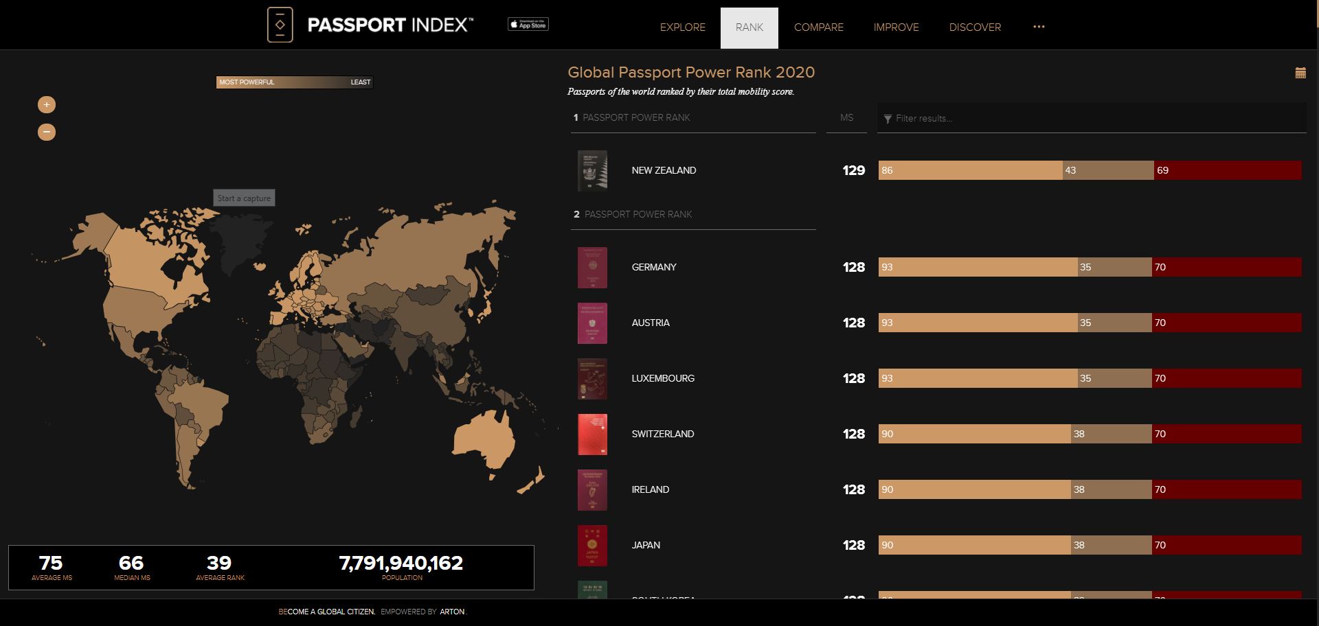Click Japan's visa-required bar showing 70
This screenshot has width=1319, height=626.
tap(1227, 545)
